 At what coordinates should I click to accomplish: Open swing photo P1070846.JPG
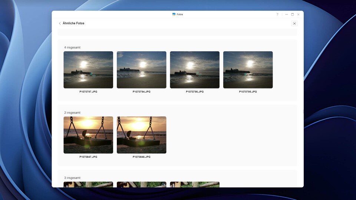pyautogui.click(x=141, y=135)
